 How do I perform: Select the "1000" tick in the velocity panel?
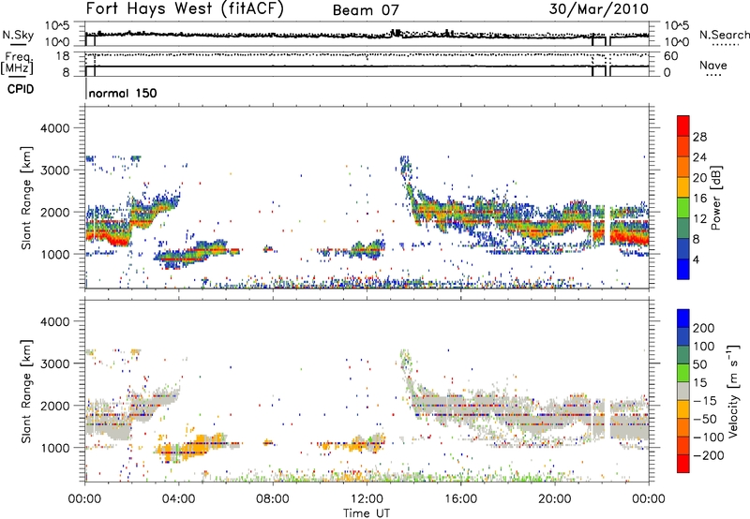pyautogui.click(x=54, y=448)
